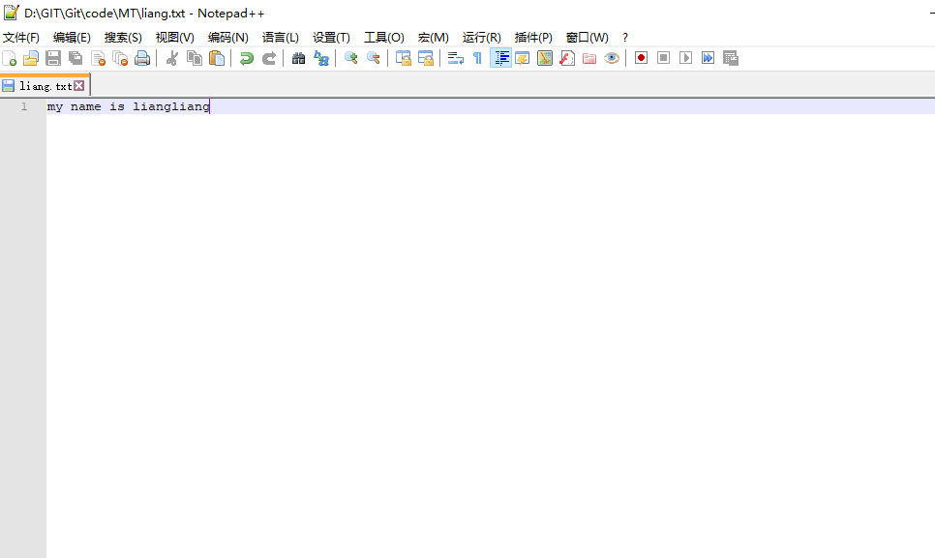
Task: Open the 编辑(E) menu
Action: click(72, 38)
